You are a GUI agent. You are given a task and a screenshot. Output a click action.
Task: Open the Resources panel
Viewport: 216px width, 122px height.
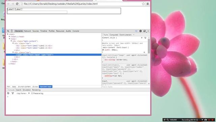(x=60, y=31)
